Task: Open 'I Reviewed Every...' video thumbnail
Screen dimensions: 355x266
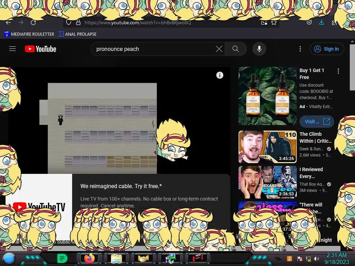Action: pyautogui.click(x=267, y=182)
